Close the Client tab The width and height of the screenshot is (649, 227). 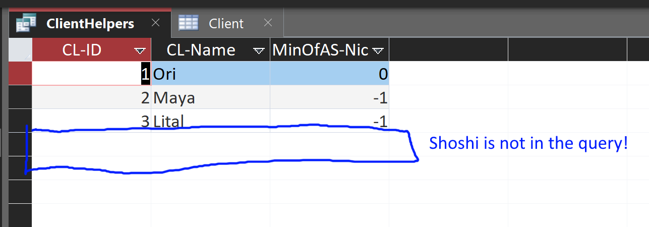tap(268, 23)
